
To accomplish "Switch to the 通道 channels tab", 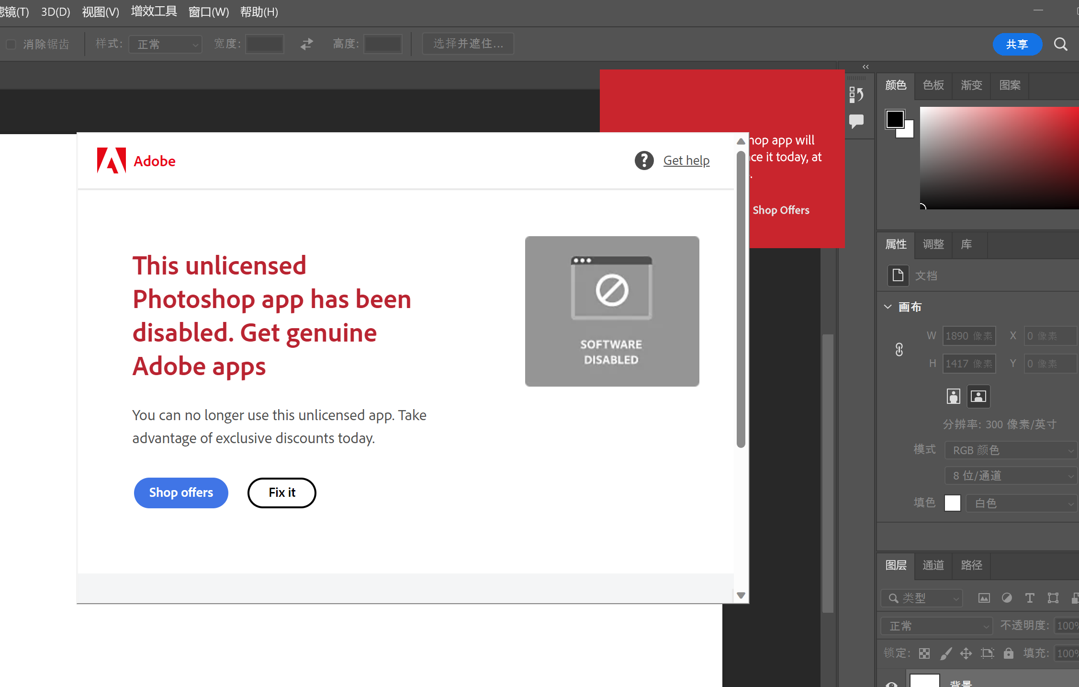I will click(x=933, y=565).
